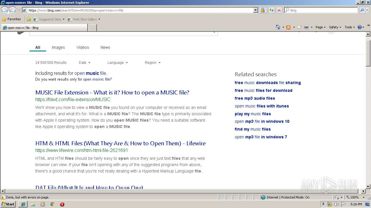Open the Page menu
This screenshot has height=208, width=371.
coord(320,27)
